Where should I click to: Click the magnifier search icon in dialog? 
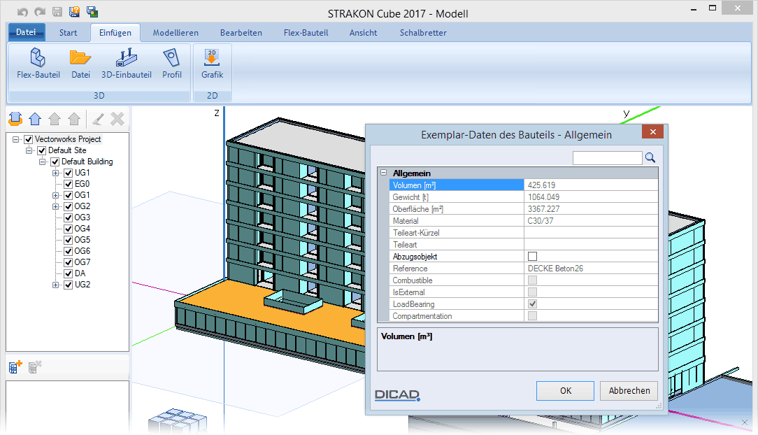pos(650,157)
